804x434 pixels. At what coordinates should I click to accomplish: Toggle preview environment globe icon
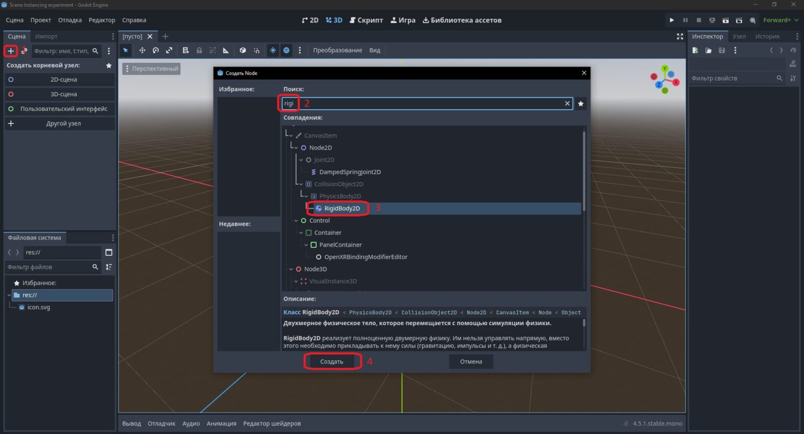tap(286, 50)
